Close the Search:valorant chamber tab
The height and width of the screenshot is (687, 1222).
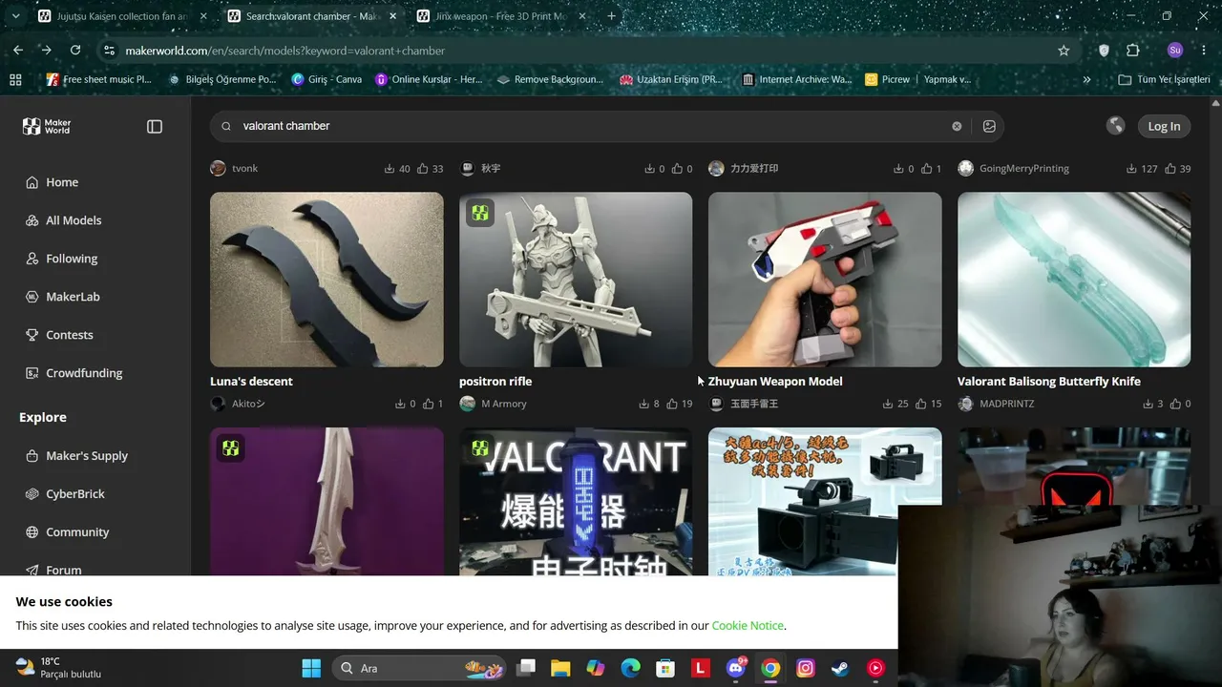pos(392,16)
